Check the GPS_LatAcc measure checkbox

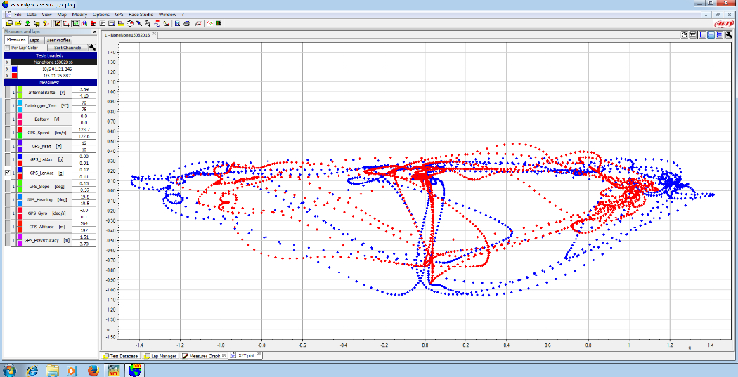[7, 159]
